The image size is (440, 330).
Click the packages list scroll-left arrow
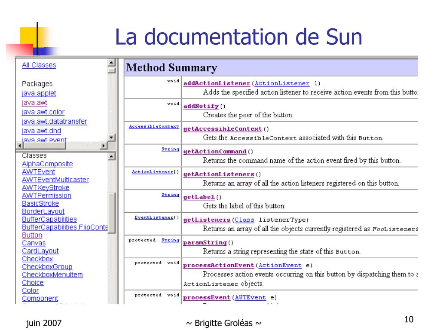tap(19, 146)
